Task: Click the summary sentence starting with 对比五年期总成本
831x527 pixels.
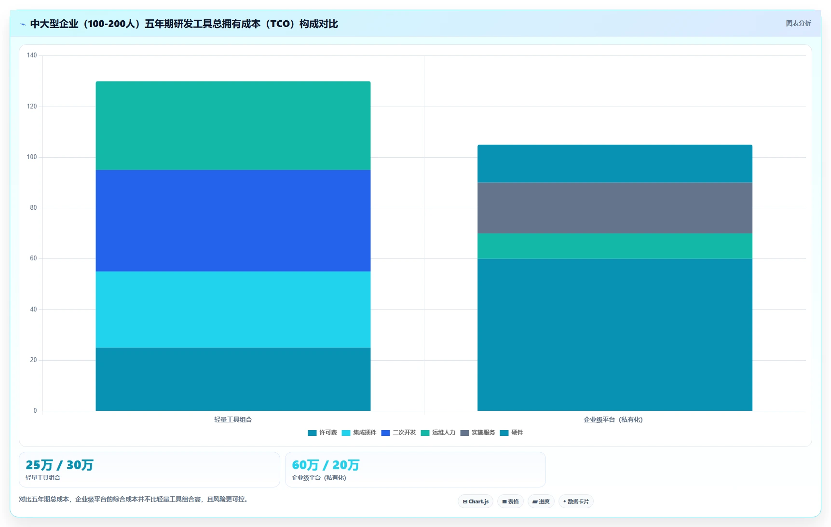Action: click(x=135, y=499)
